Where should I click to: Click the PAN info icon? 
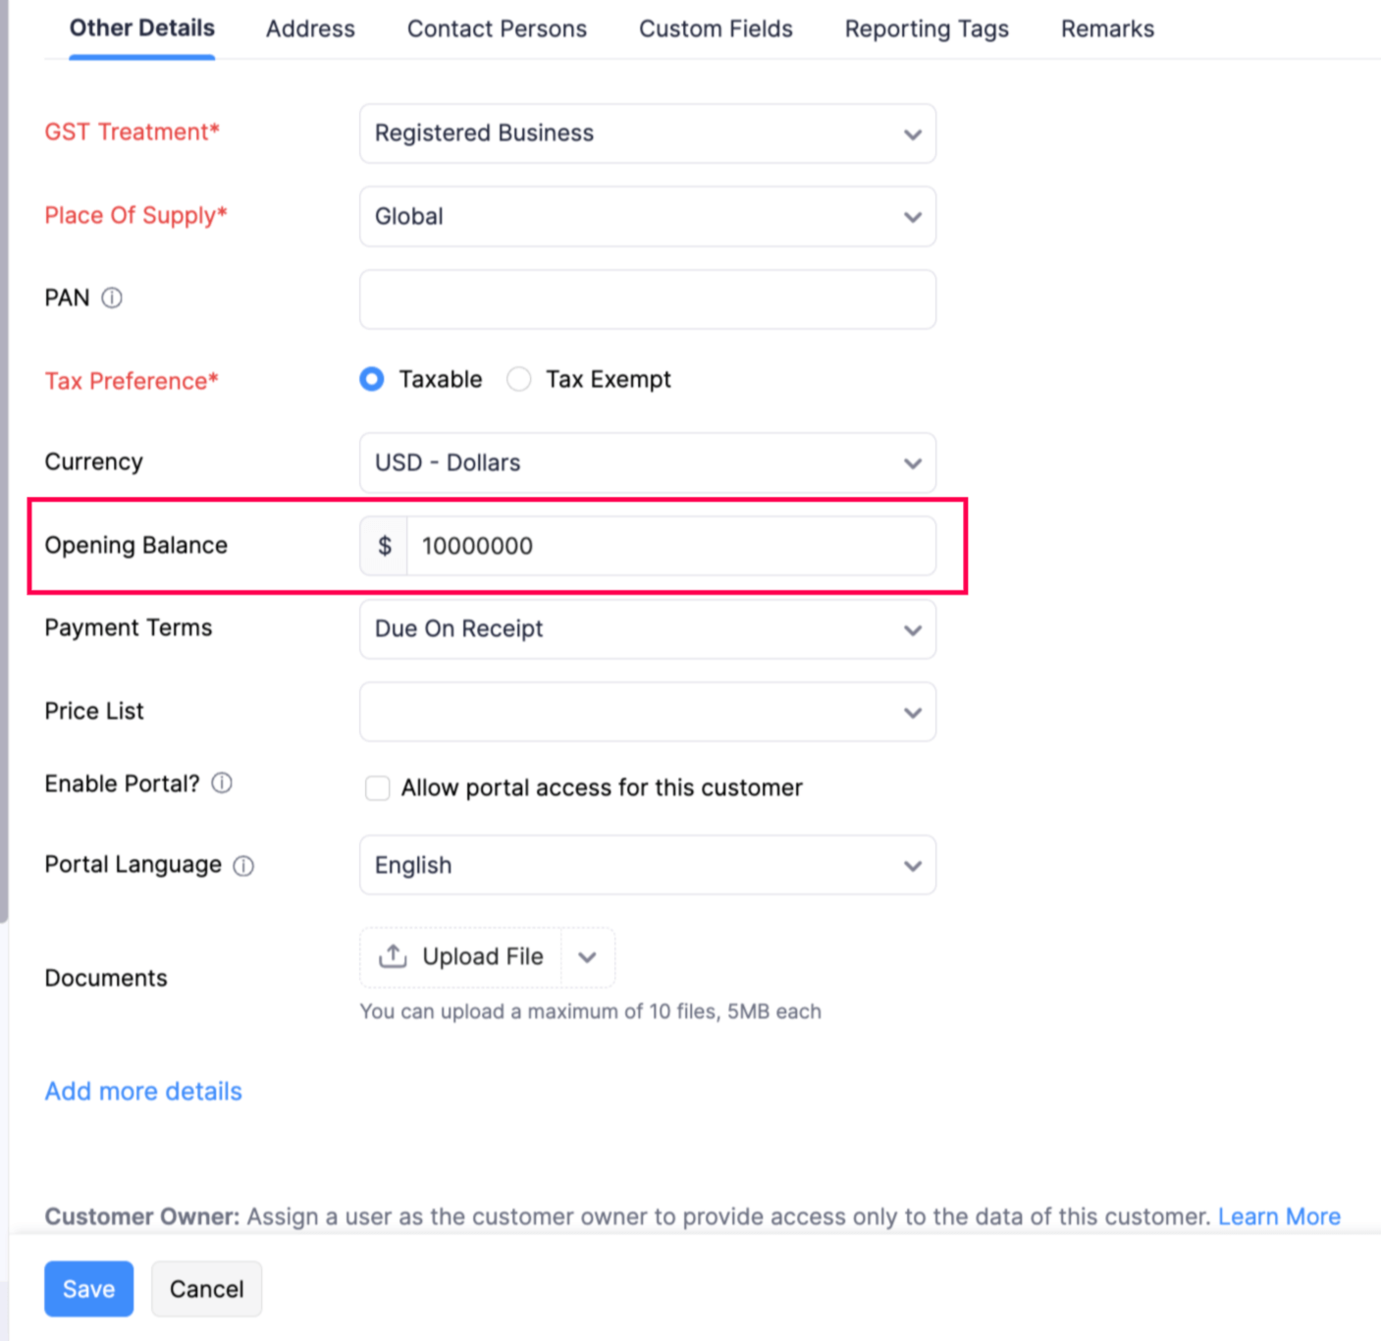click(x=112, y=298)
